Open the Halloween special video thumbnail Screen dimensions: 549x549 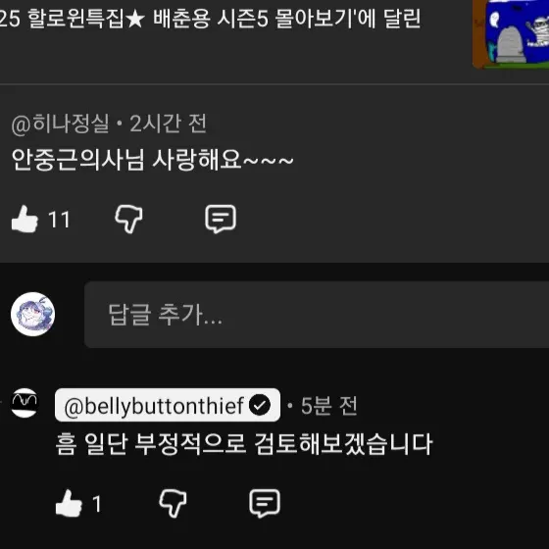pyautogui.click(x=511, y=34)
